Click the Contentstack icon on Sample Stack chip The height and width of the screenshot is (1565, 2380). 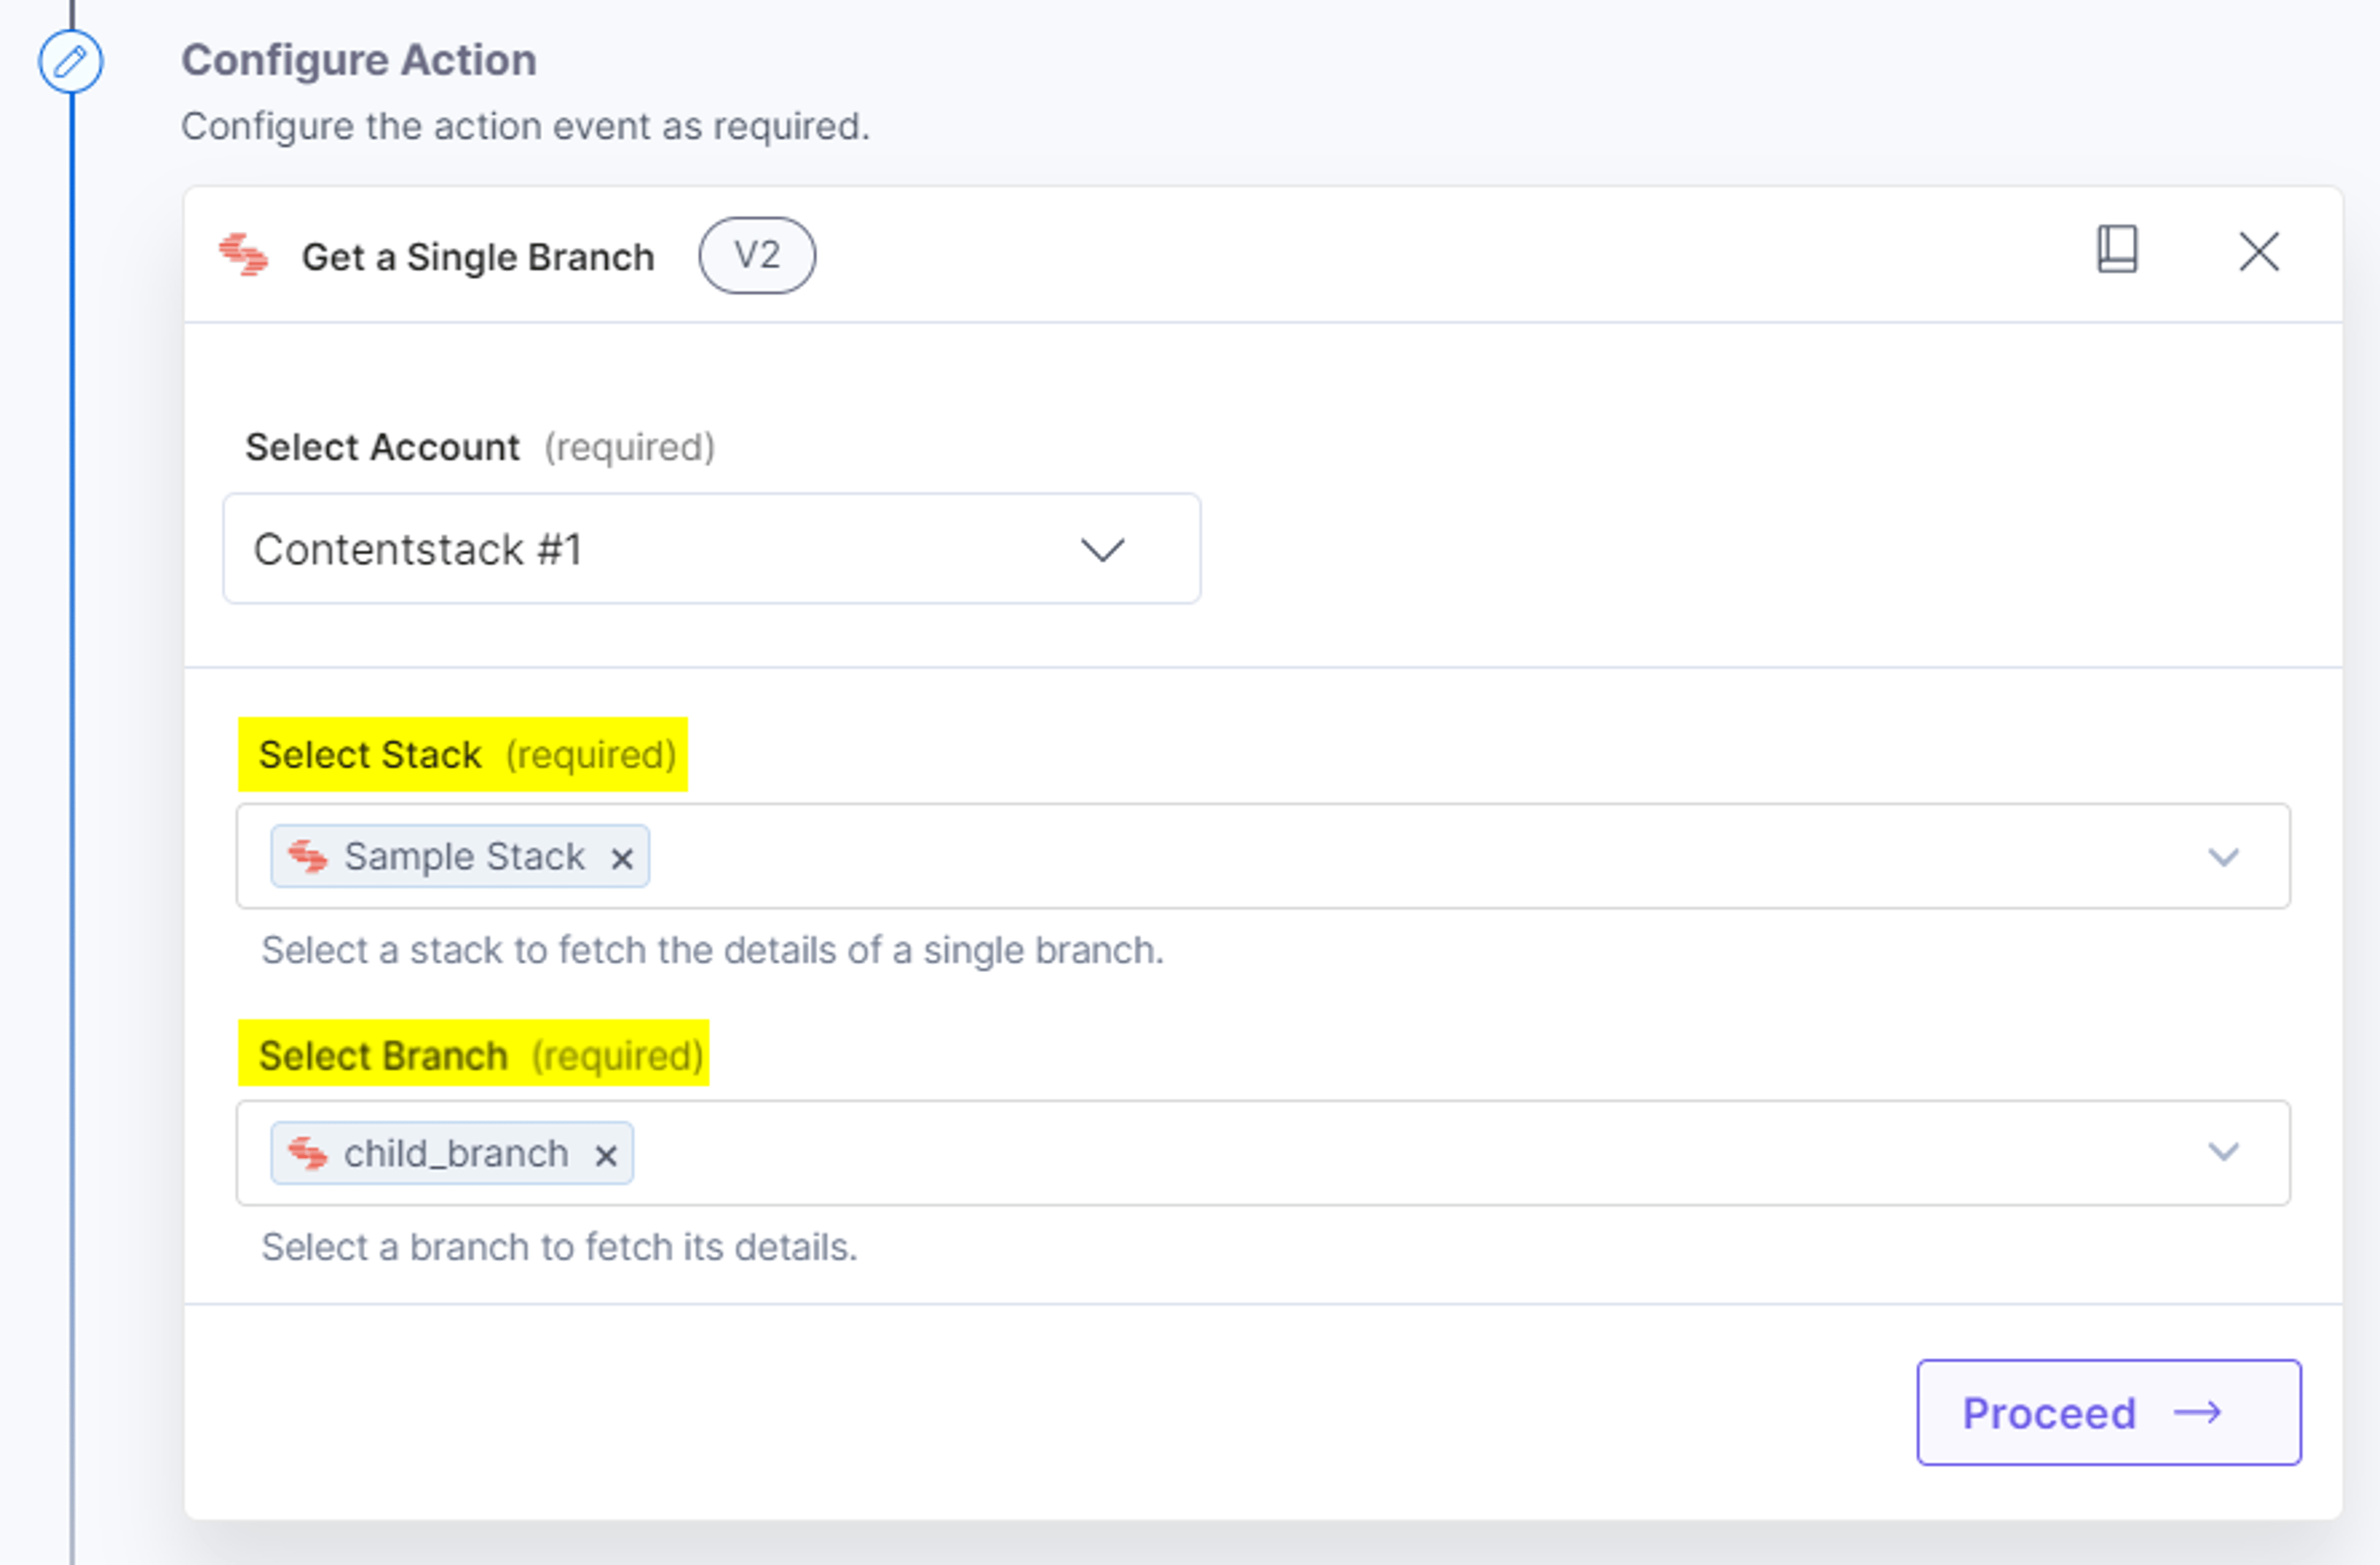[307, 856]
